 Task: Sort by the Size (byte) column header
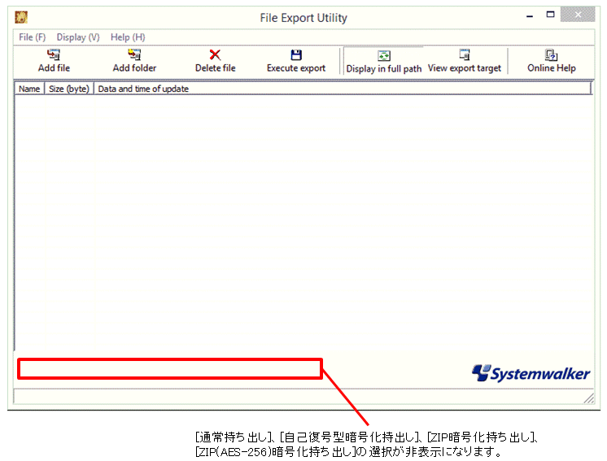[69, 89]
